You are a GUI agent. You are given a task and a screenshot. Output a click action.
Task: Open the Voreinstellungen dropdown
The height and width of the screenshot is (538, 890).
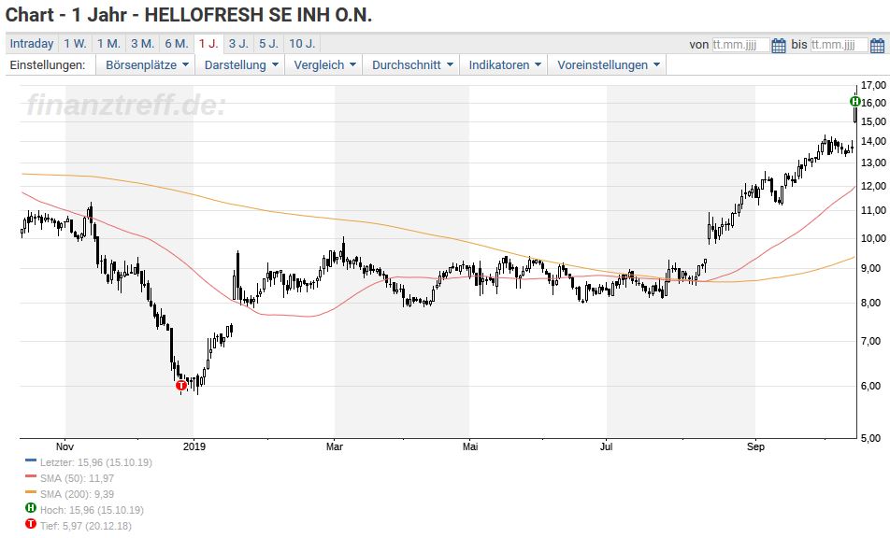[608, 64]
